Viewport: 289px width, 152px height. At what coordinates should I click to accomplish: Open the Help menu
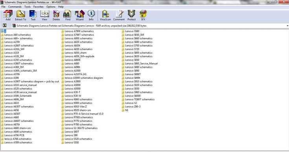tap(61, 7)
